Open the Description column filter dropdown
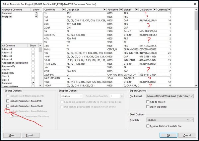Screen dimensions: 199x141 [155, 10]
